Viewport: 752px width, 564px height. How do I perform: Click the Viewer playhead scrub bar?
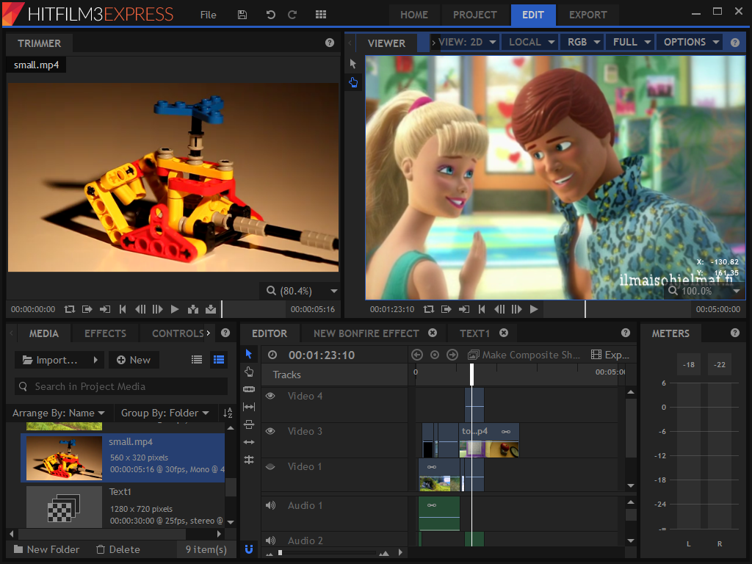pyautogui.click(x=616, y=309)
